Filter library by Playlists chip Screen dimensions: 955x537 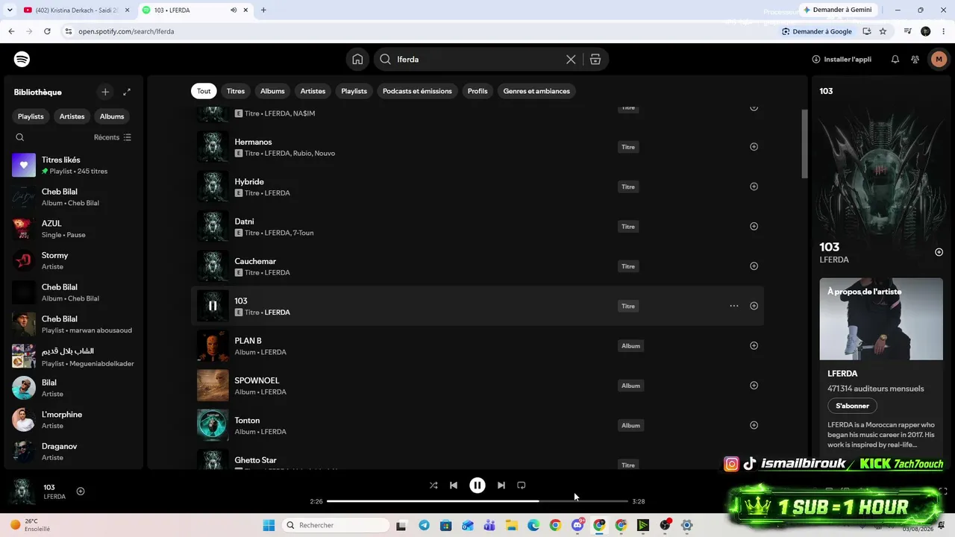click(31, 116)
